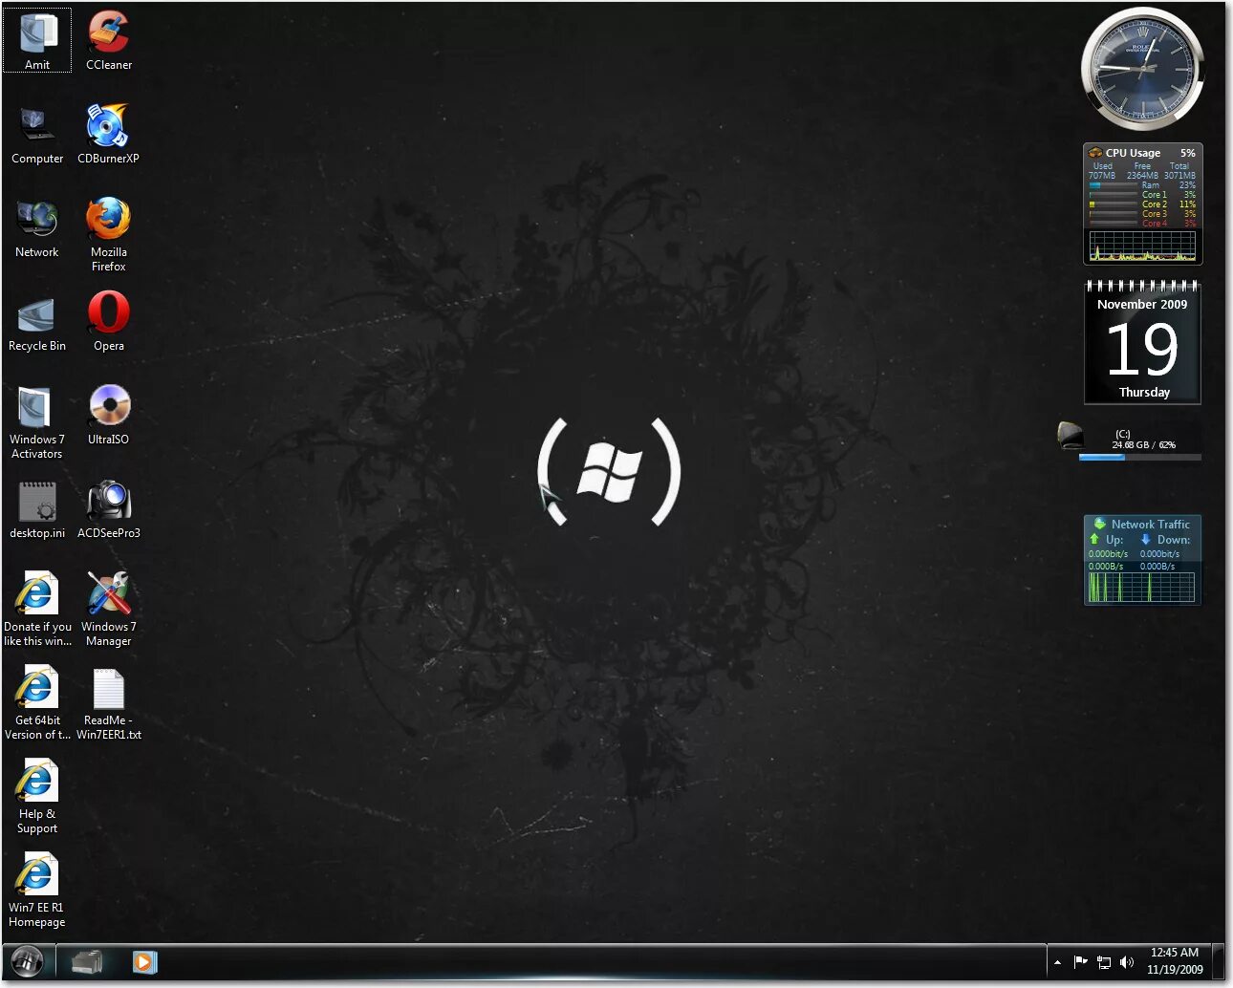Select the calendar gadget day 19
Image resolution: width=1233 pixels, height=988 pixels.
click(x=1142, y=350)
